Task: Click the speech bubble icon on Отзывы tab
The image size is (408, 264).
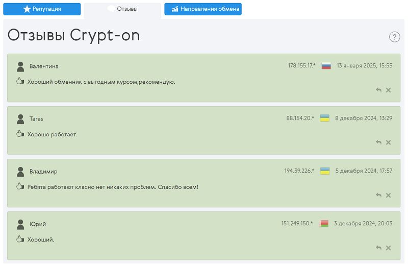Action: tap(111, 9)
